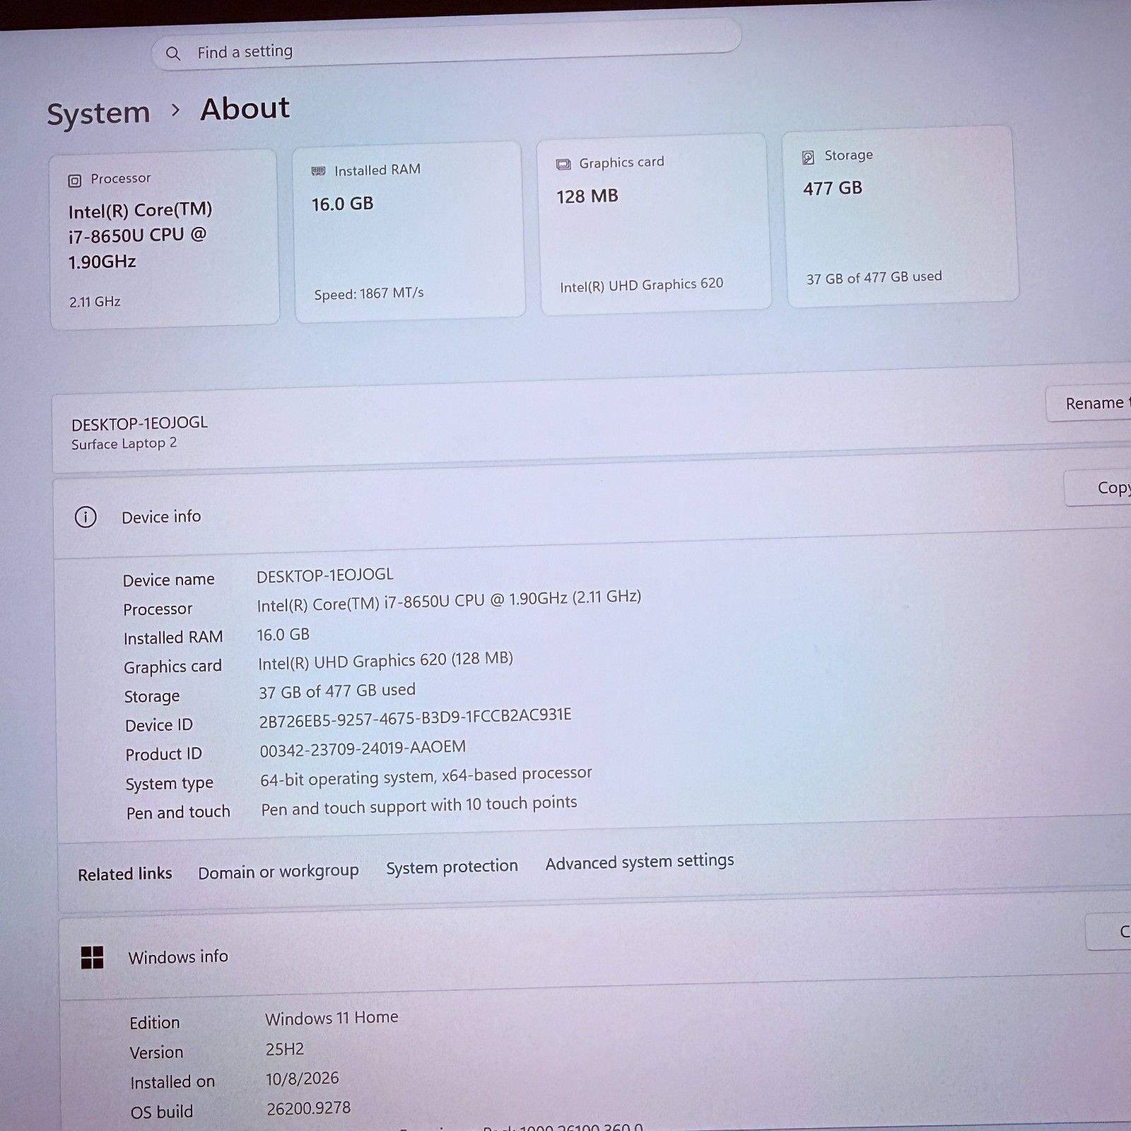Click the Related links label
The height and width of the screenshot is (1131, 1131).
125,874
